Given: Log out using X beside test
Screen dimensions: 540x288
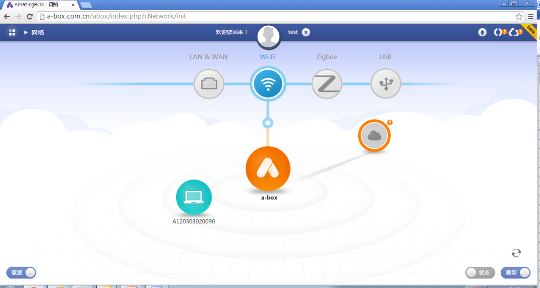Looking at the screenshot, I should (306, 32).
